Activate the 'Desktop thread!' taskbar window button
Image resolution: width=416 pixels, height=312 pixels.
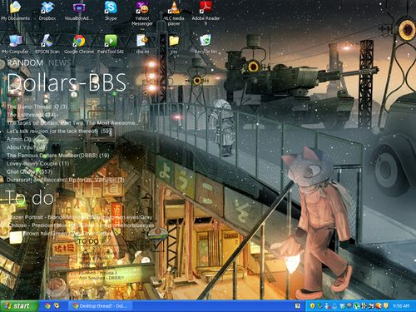click(x=100, y=306)
